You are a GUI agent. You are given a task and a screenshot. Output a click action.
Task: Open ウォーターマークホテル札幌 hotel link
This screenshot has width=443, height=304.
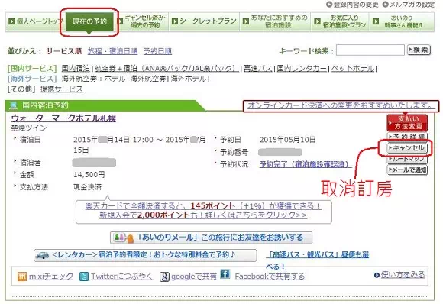pos(63,118)
